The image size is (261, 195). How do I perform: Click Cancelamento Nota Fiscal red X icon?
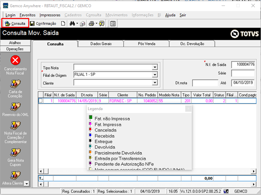click(x=15, y=60)
